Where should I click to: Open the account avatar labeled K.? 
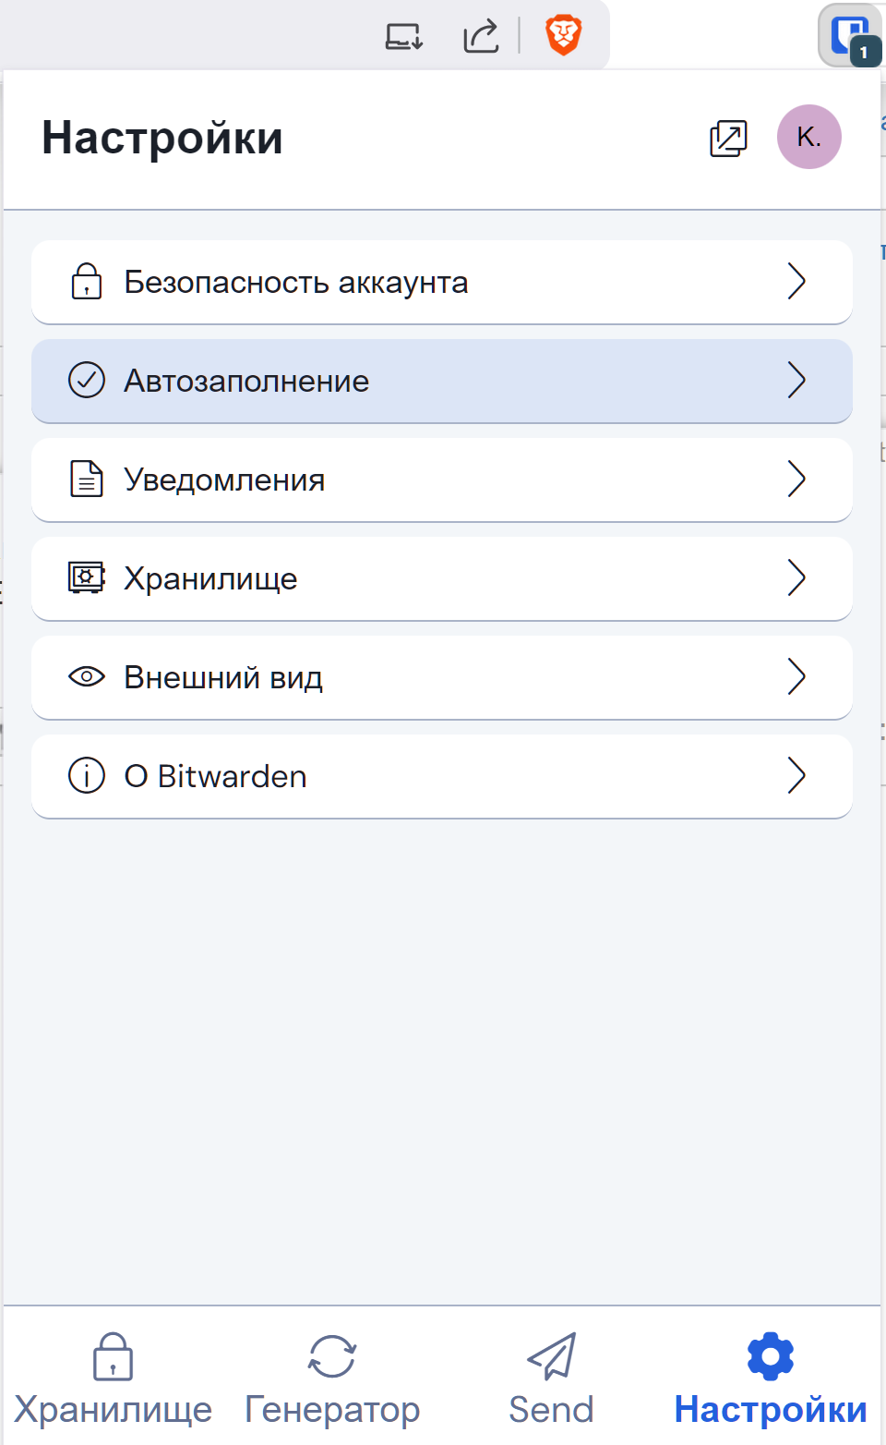pyautogui.click(x=808, y=138)
